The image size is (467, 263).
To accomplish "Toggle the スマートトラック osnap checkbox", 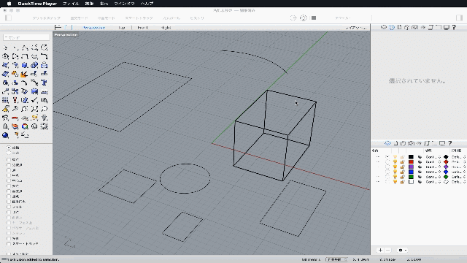I will (9, 244).
